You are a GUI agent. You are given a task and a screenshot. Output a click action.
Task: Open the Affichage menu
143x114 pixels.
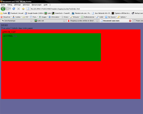coord(17,5)
